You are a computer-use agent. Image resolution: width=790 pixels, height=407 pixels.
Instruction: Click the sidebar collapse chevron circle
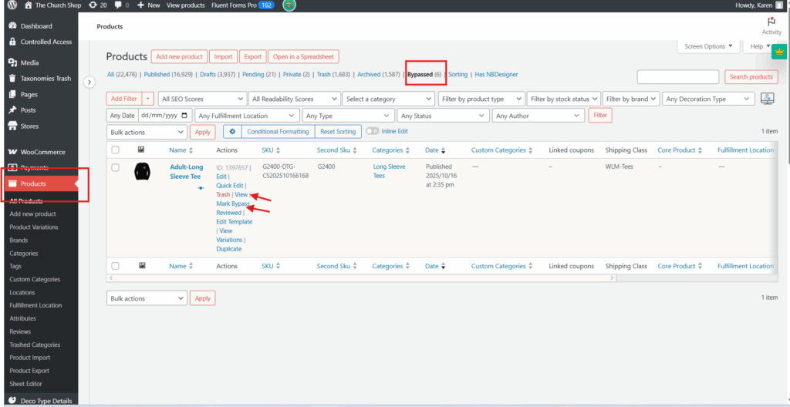pyautogui.click(x=89, y=82)
